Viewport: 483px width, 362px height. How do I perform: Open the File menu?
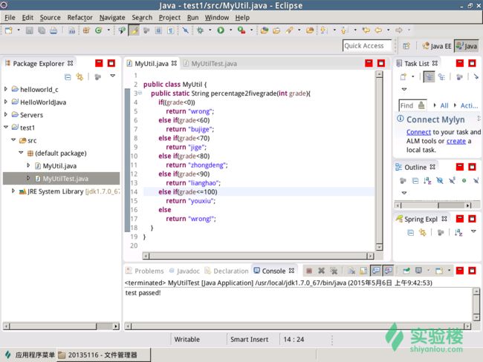[10, 18]
